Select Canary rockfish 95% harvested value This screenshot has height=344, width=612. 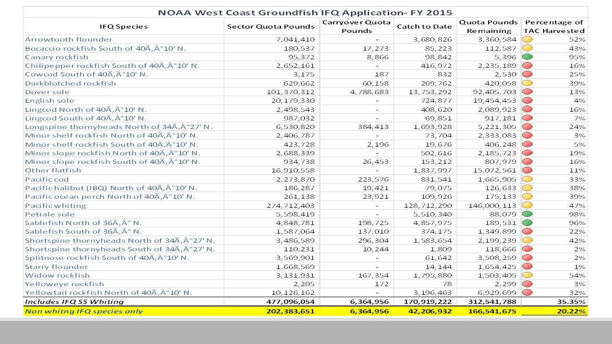point(578,57)
